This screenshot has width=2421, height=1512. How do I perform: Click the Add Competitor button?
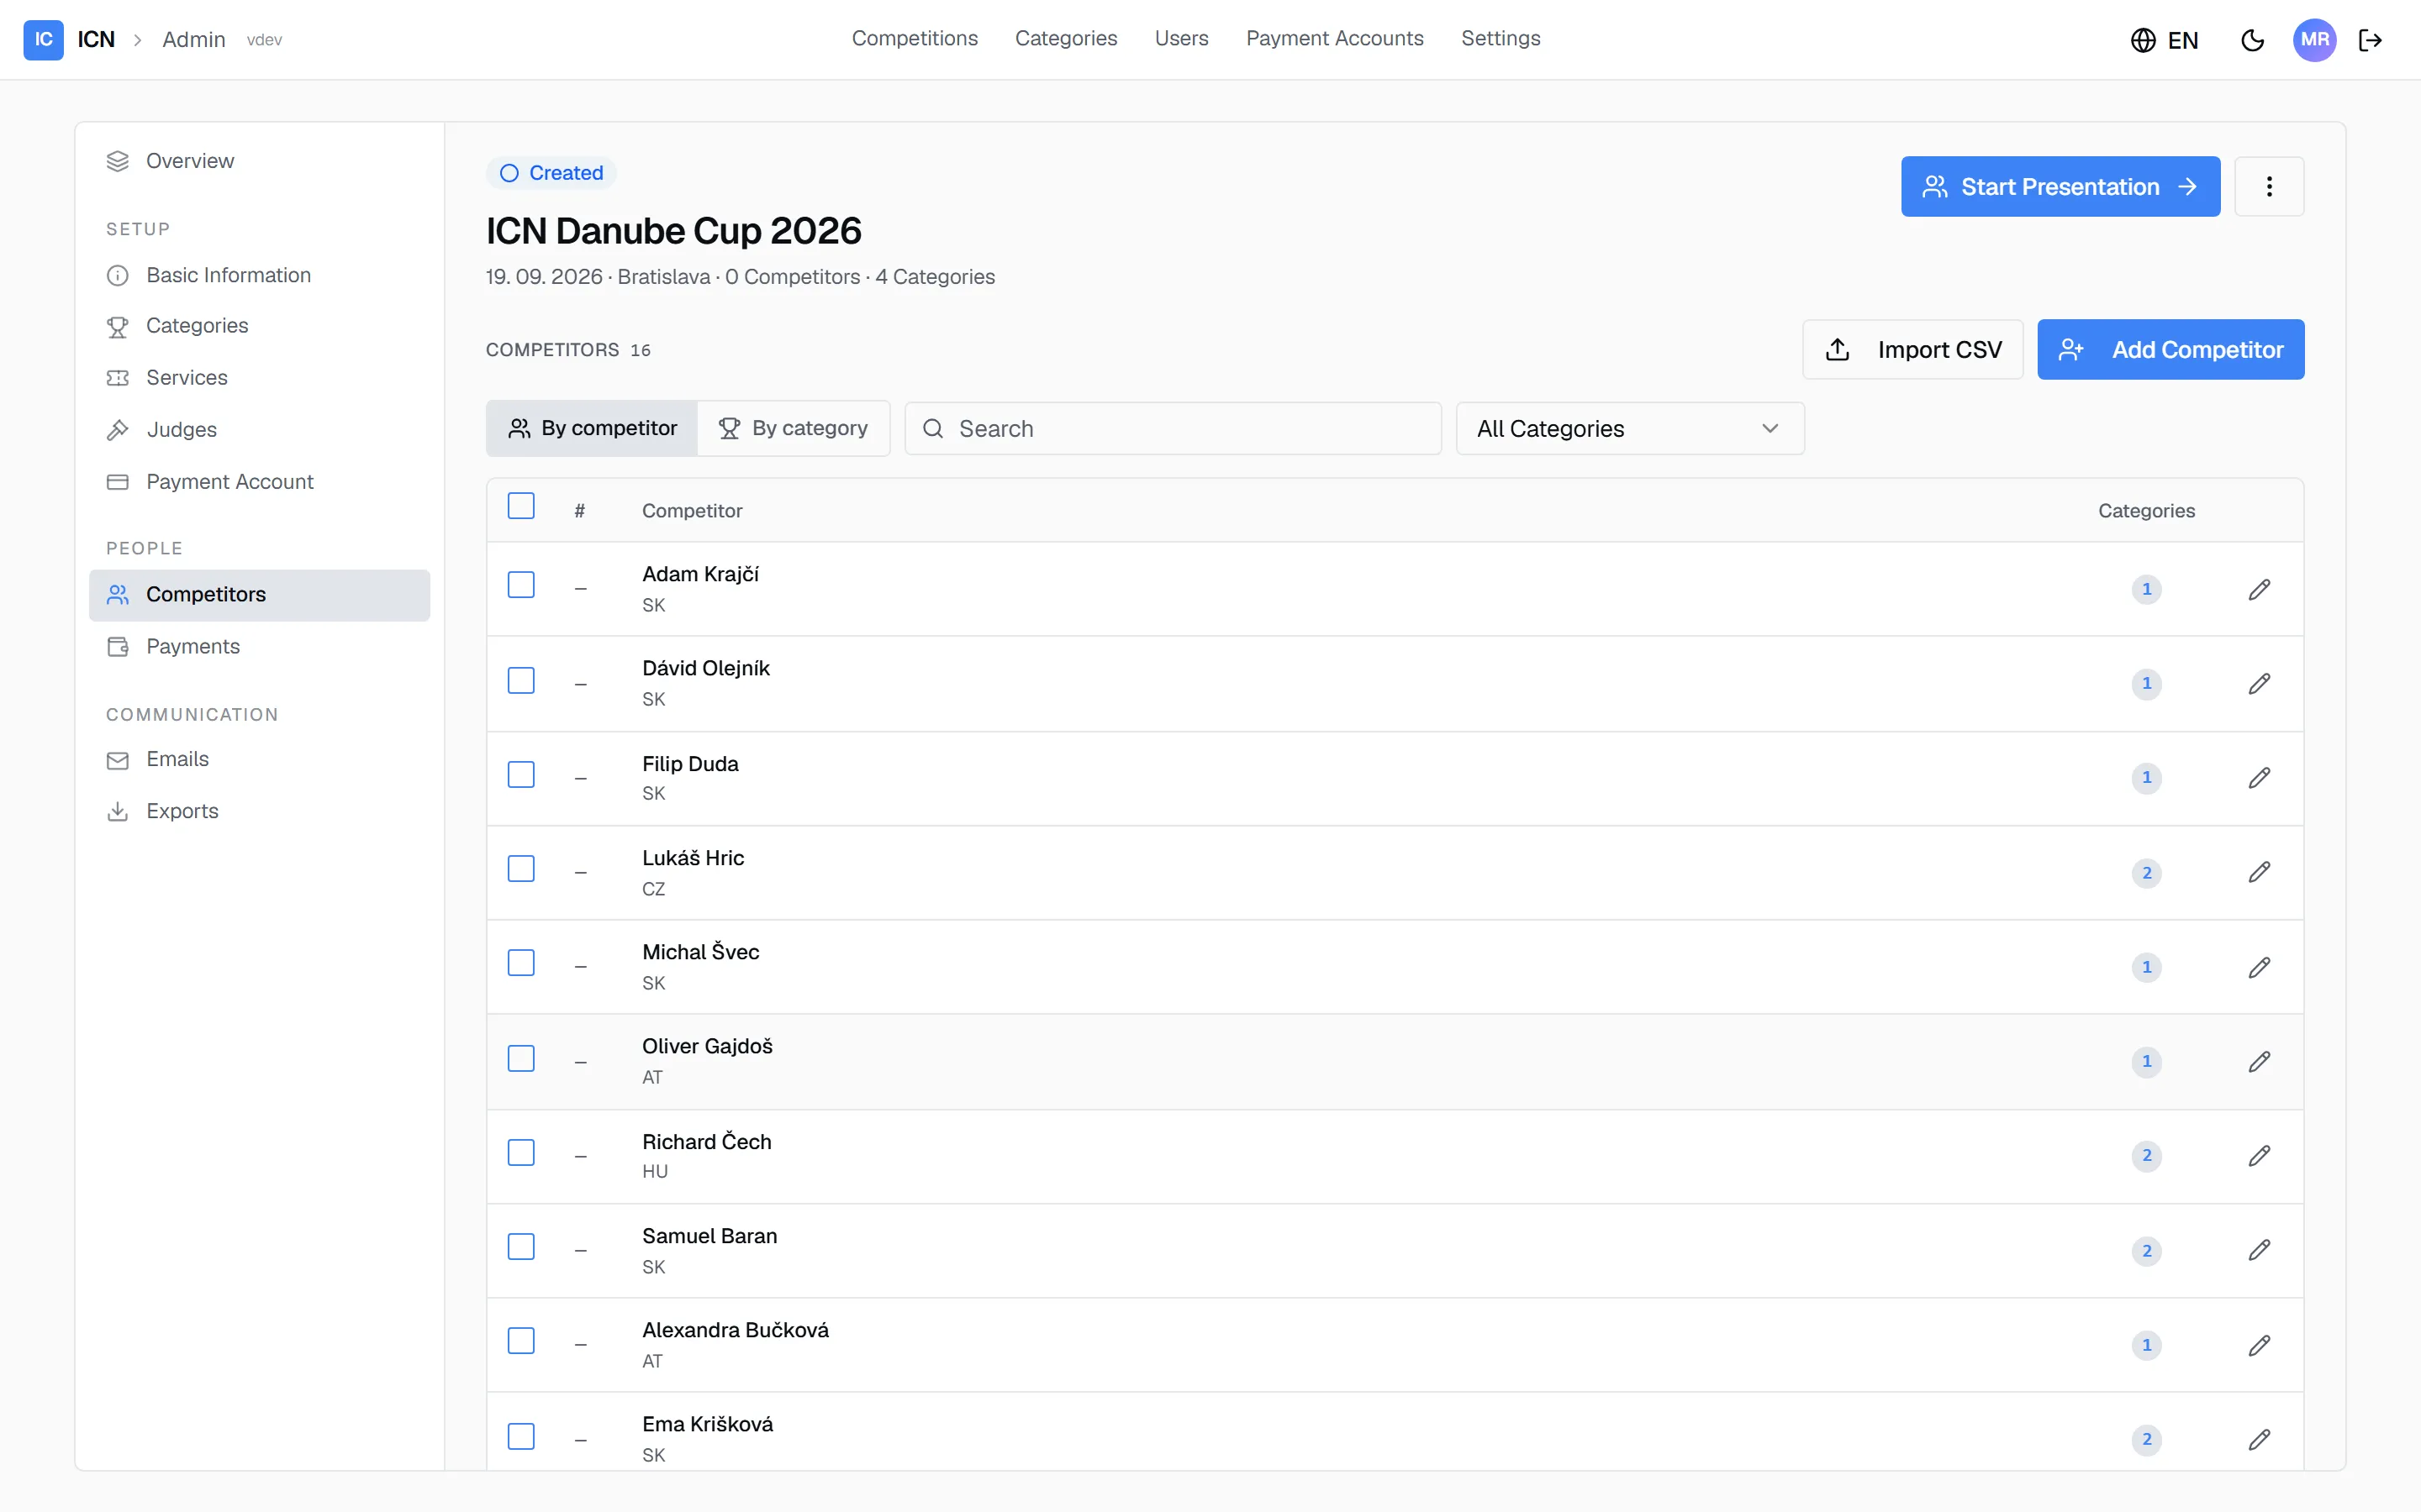2170,349
